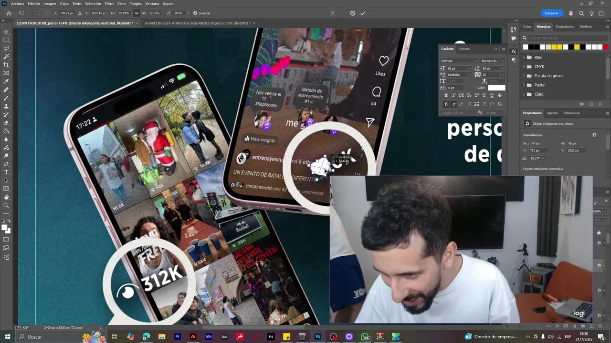Image resolution: width=611 pixels, height=343 pixels.
Task: Select the Frame tool
Action: coord(6,73)
